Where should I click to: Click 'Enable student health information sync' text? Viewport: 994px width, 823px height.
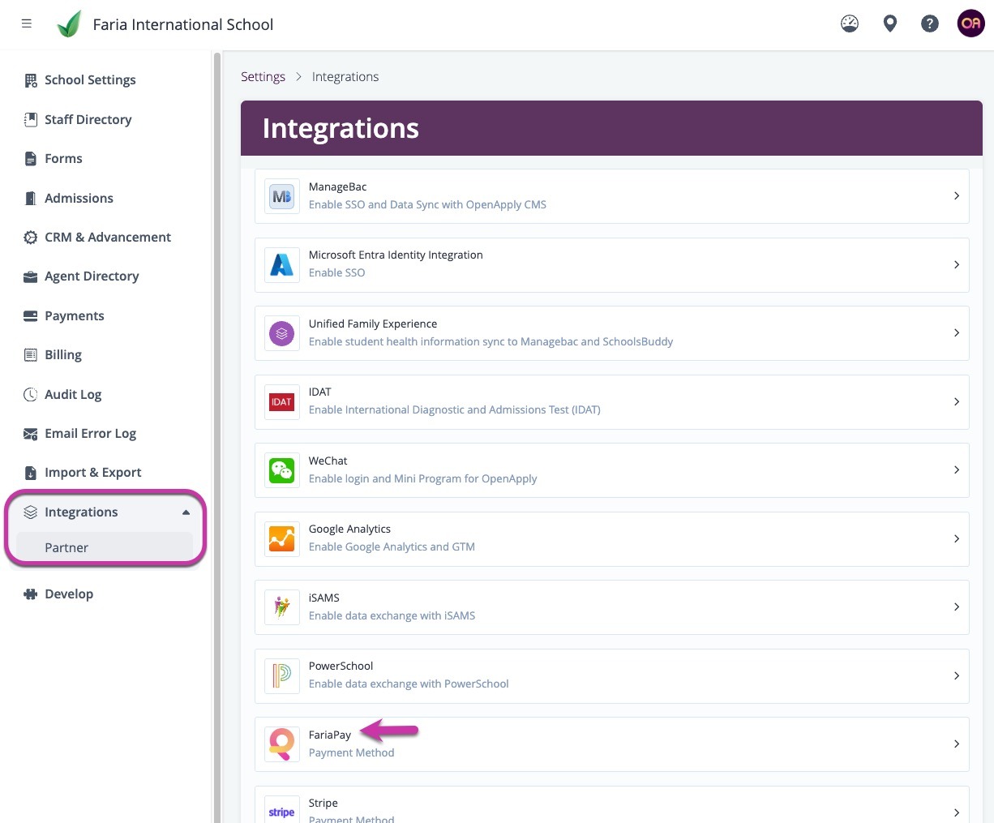[x=491, y=342]
